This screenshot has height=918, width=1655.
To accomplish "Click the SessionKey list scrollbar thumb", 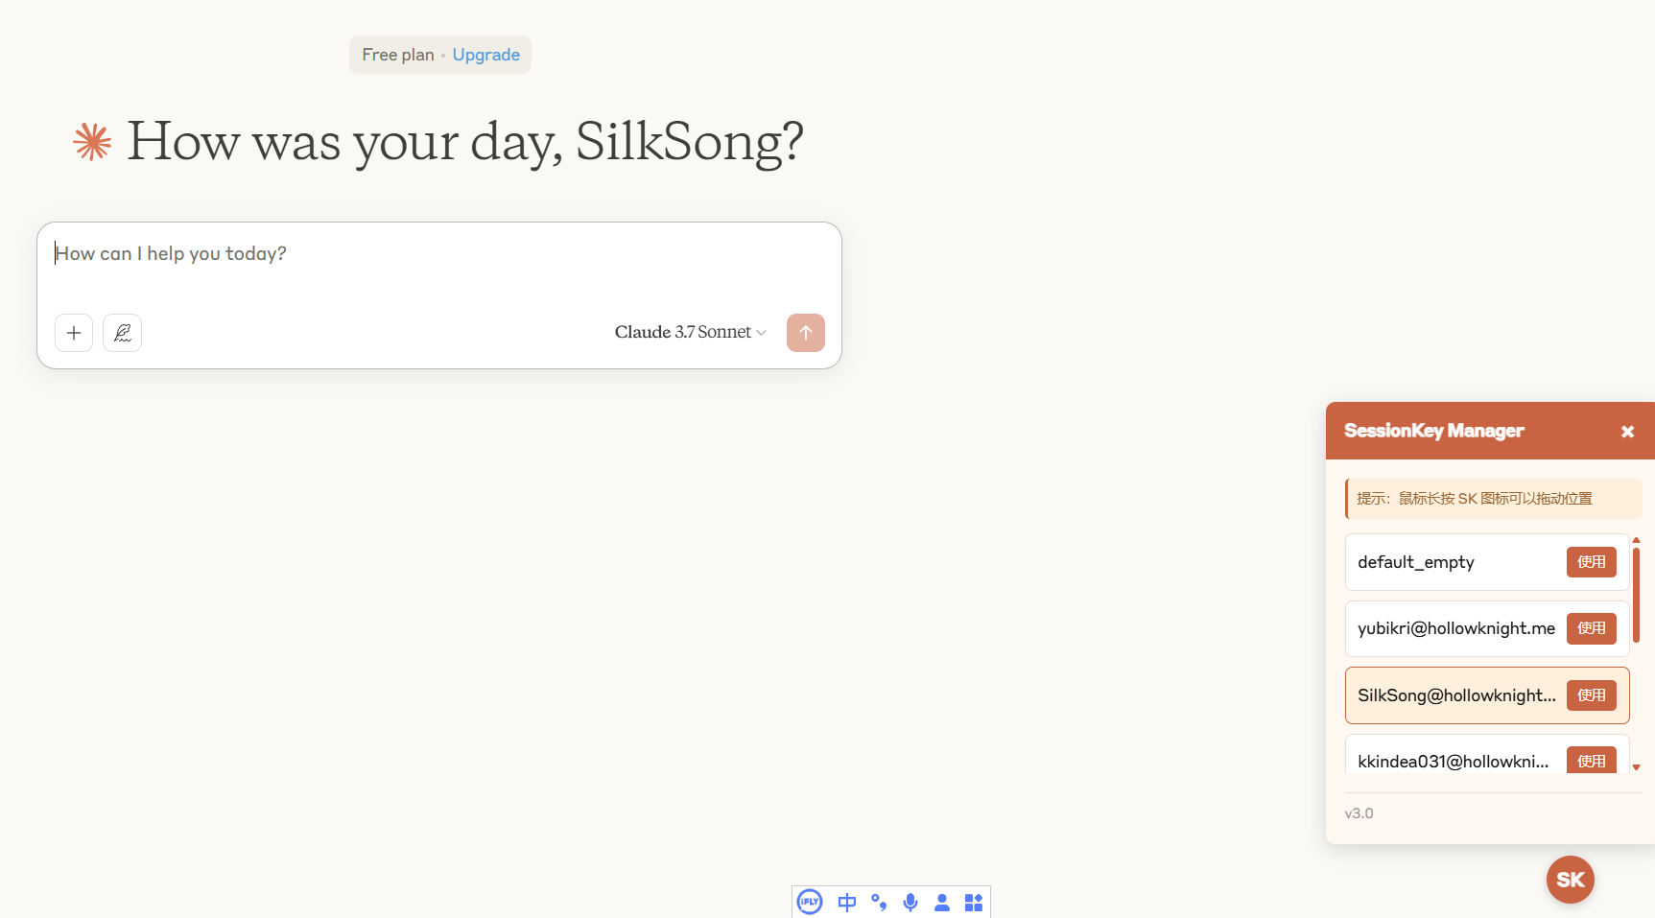I will pos(1637,595).
